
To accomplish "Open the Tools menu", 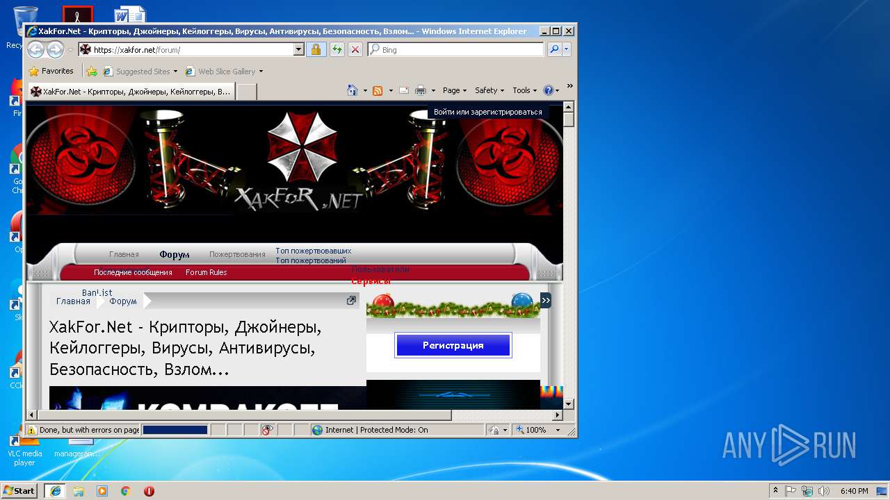I will click(525, 90).
